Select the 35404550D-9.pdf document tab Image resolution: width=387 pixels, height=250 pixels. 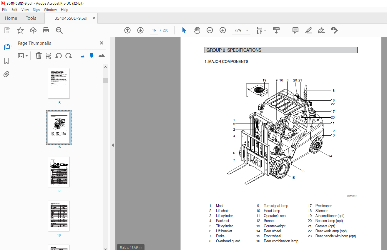click(71, 18)
